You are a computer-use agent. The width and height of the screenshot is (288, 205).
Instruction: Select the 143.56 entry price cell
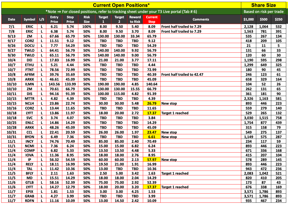54,84
